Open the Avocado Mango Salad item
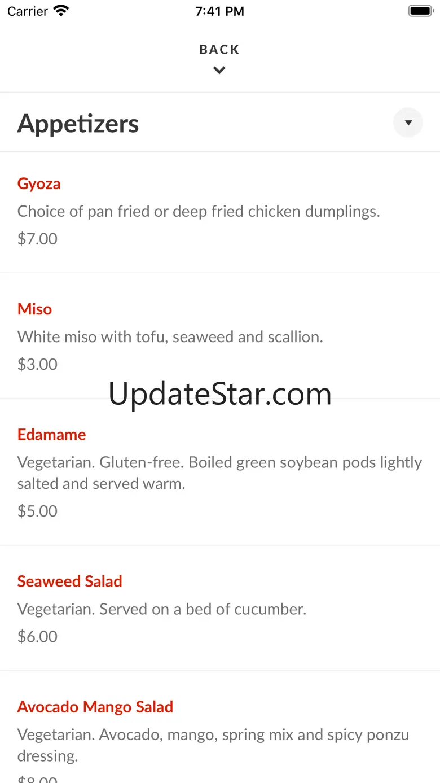Viewport: 440px width, 783px height. pyautogui.click(x=95, y=707)
